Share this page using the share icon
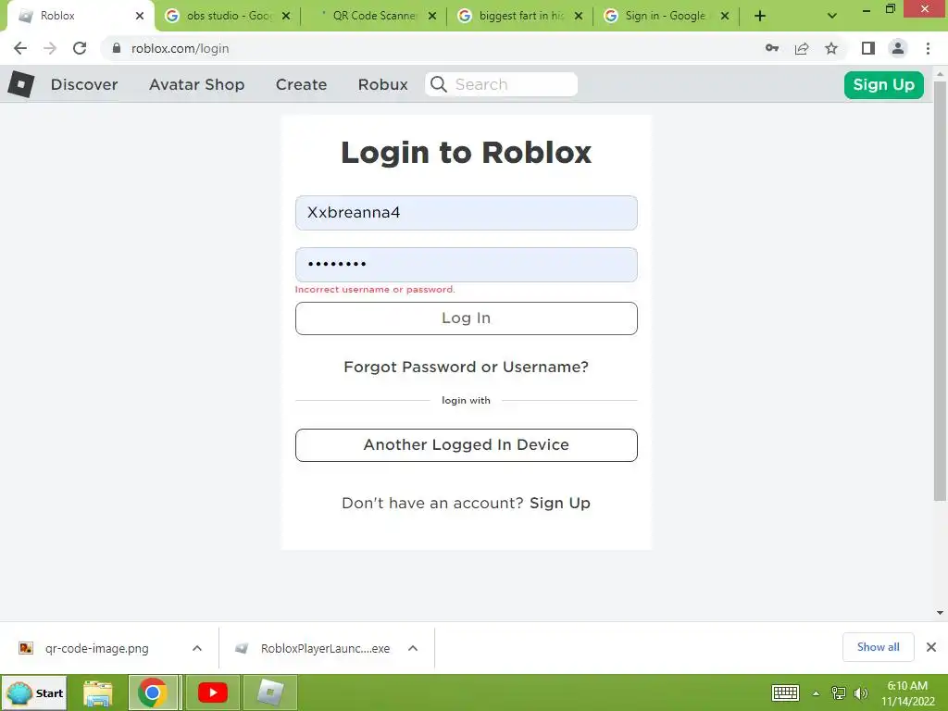This screenshot has width=948, height=711. click(802, 48)
